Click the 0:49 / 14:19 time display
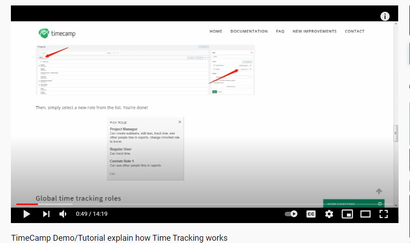 (92, 214)
